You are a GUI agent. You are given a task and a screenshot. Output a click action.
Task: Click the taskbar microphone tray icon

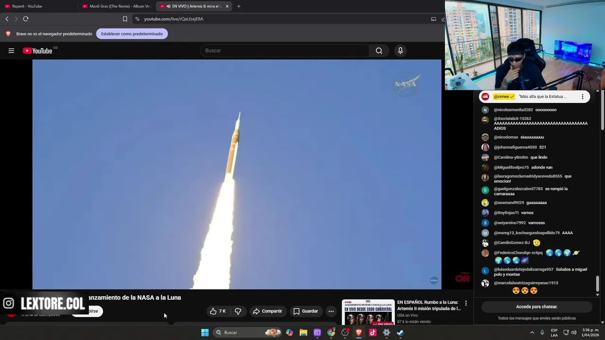[x=542, y=332]
